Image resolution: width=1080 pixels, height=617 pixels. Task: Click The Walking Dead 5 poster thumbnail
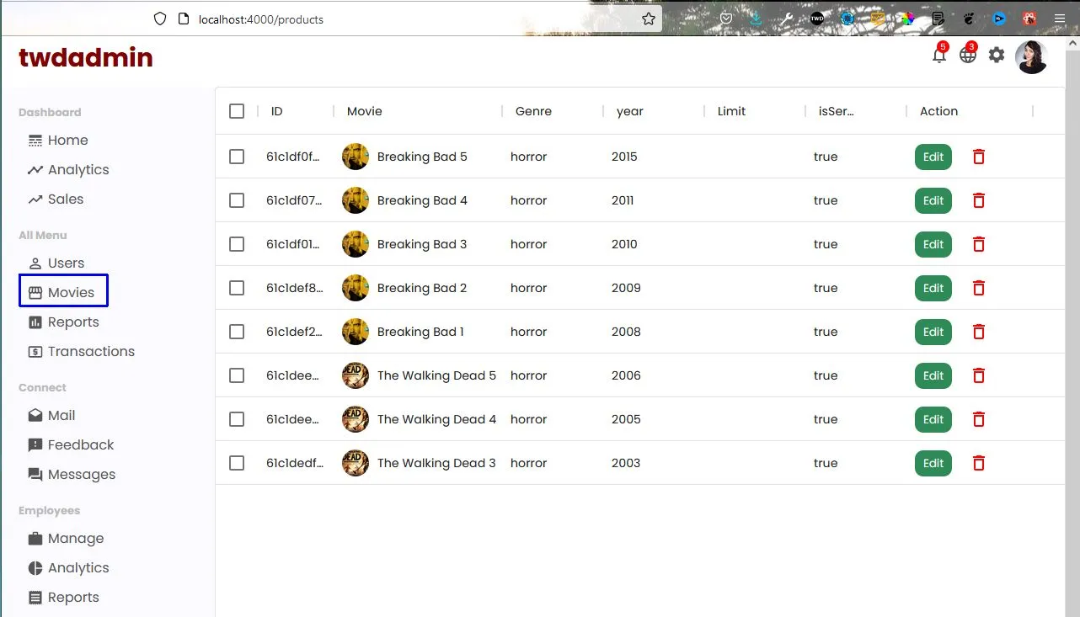356,375
